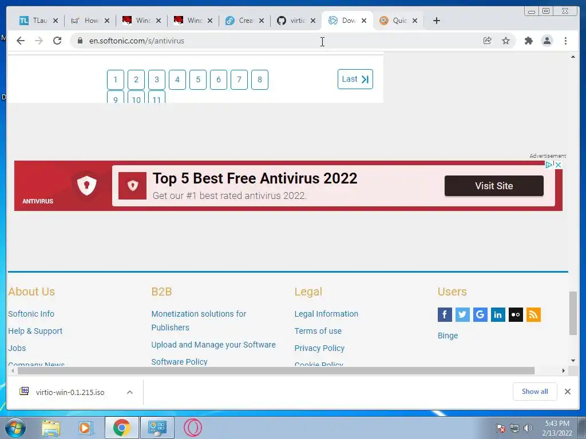This screenshot has height=439, width=586.
Task: Click the horizontal scrollbar thumb
Action: [276, 370]
